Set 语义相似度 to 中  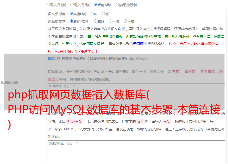[x=92, y=14]
